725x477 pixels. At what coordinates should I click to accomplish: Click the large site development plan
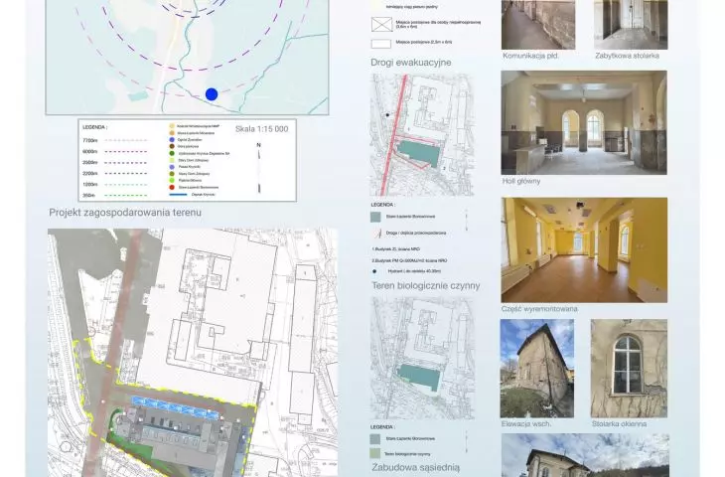193,353
